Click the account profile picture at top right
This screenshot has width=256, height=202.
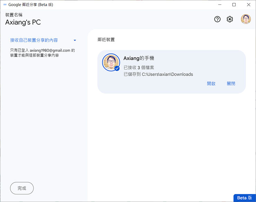pyautogui.click(x=246, y=19)
